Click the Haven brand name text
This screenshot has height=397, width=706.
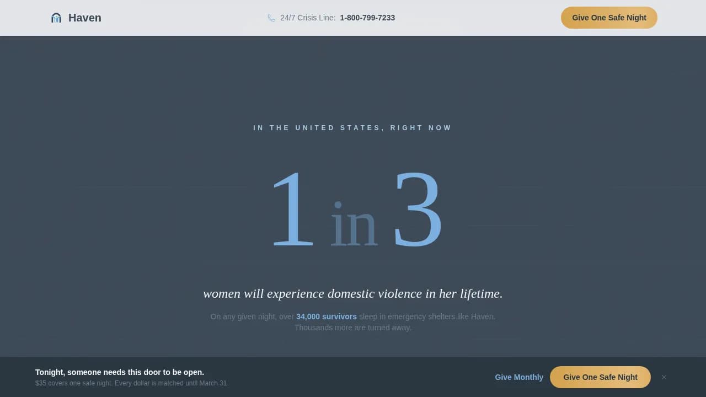coord(84,18)
